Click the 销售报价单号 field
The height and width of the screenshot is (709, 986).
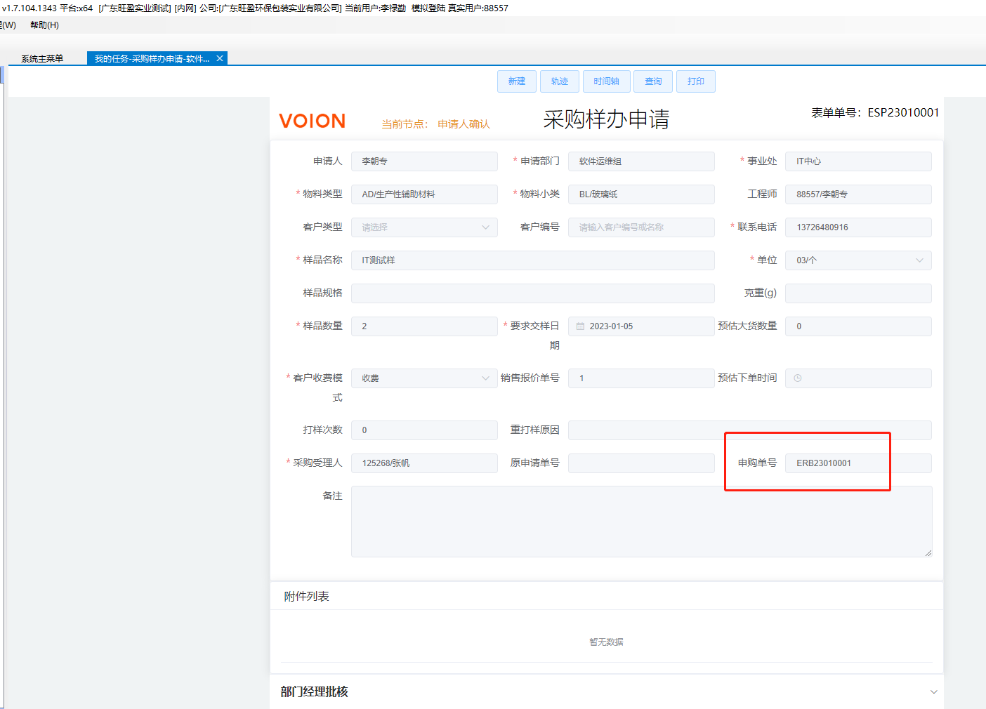(x=641, y=378)
